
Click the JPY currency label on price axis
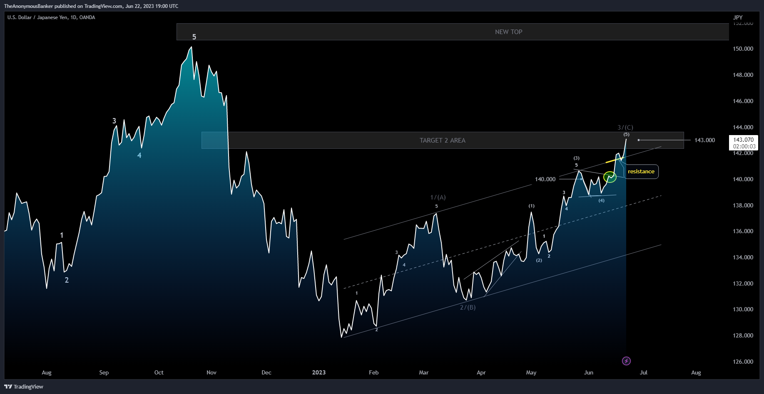[738, 17]
